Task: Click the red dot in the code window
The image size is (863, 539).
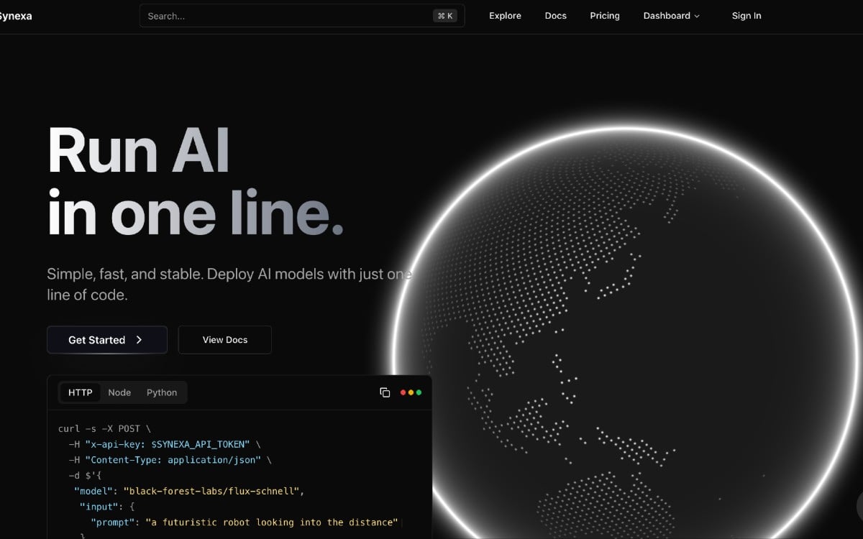Action: point(403,392)
